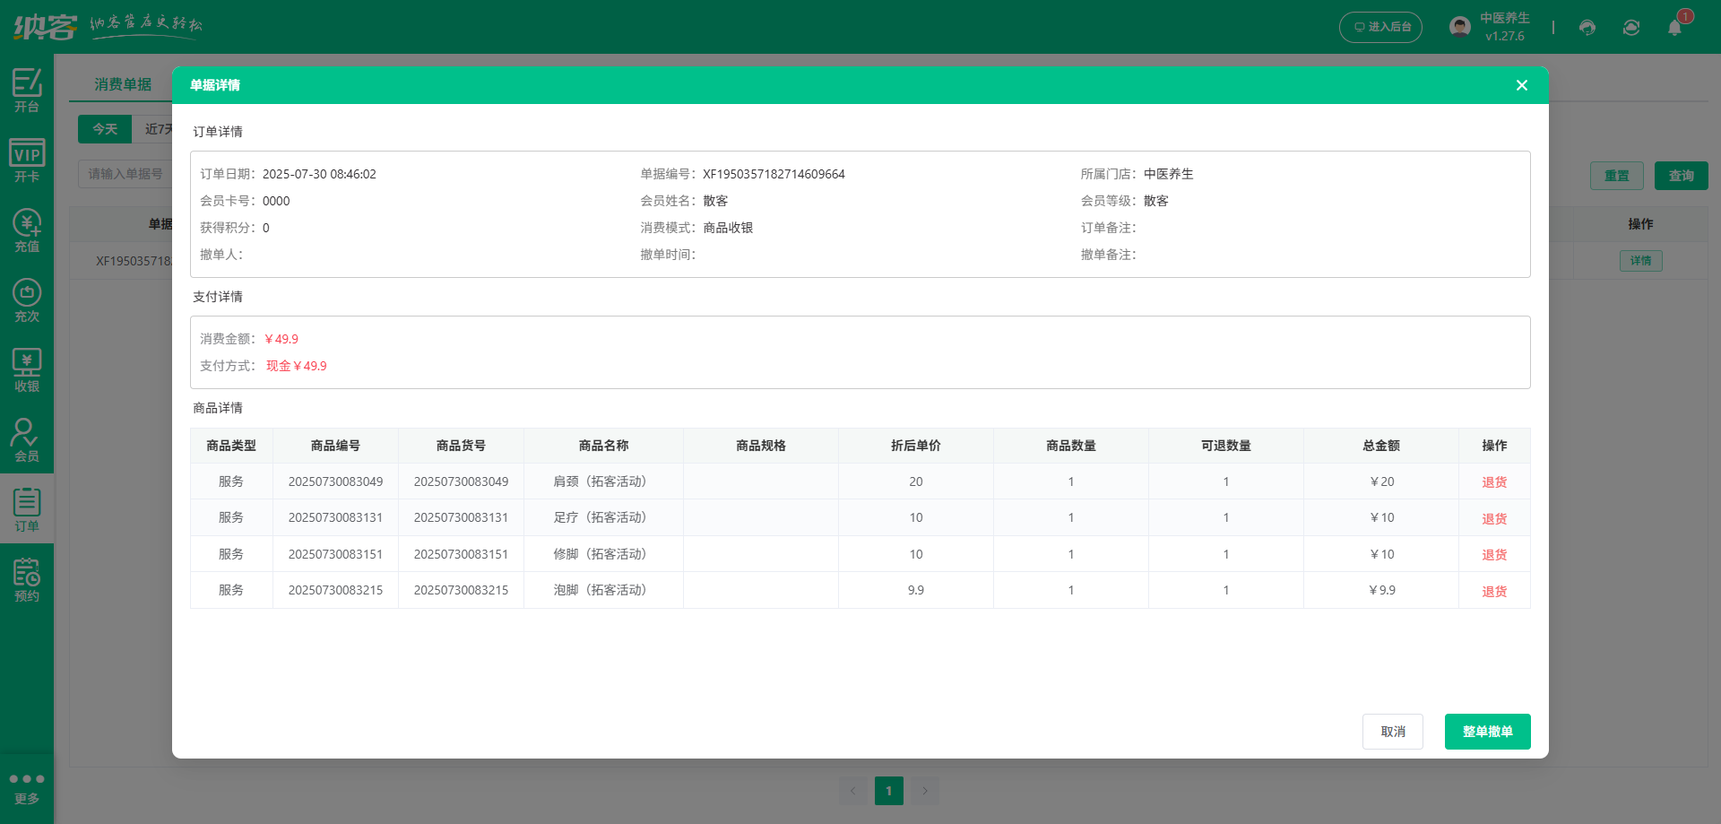The width and height of the screenshot is (1721, 824).
Task: Click 退货 for 肩颈 service row
Action: pyautogui.click(x=1493, y=482)
